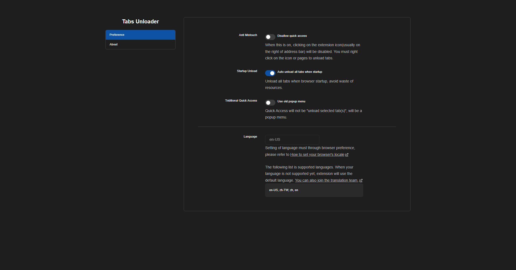The image size is (516, 270).
Task: Click the Language label
Action: point(250,137)
